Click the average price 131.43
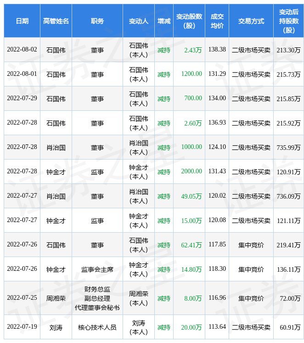This screenshot has height=343, width=304. tap(217, 171)
